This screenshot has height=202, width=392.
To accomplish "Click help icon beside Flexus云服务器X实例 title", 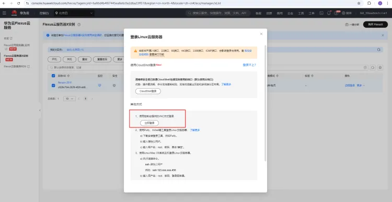I will tap(79, 25).
